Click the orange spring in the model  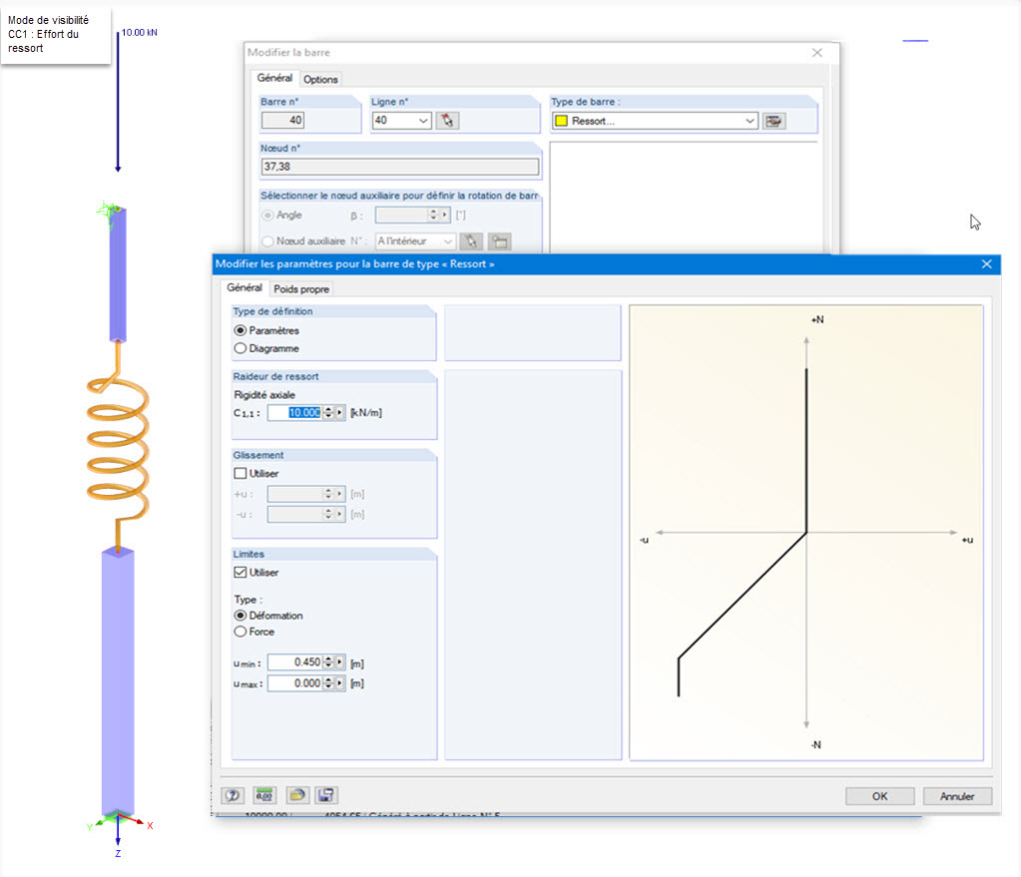tap(118, 446)
